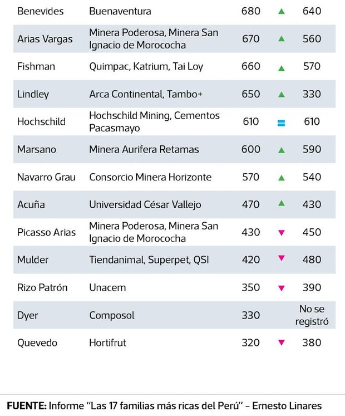Select the green up arrow beside Lindley's 650

click(282, 95)
